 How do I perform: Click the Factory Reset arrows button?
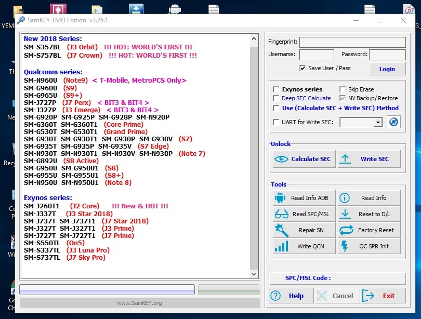(369, 230)
